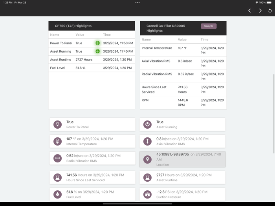Tap the 1:29 PM clock in the status bar
275x206 pixels.
pyautogui.click(x=8, y=2)
